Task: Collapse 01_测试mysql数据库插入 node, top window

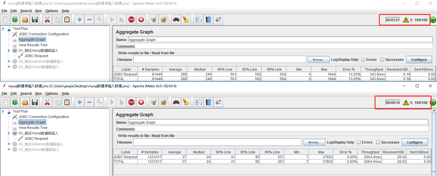Action: 9,51
